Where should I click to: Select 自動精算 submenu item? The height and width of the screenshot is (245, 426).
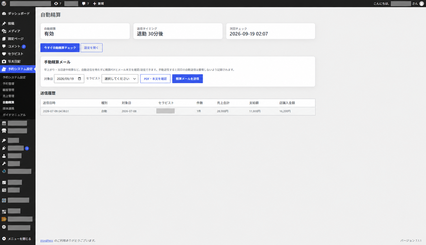click(x=9, y=102)
